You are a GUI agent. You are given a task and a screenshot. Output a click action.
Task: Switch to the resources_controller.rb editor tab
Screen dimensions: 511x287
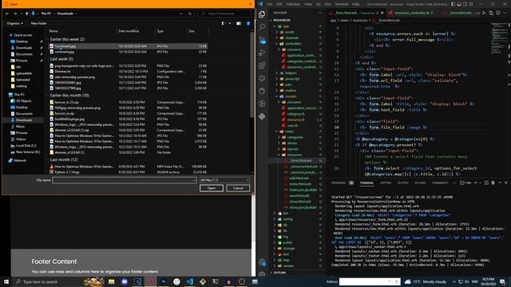[x=413, y=13]
